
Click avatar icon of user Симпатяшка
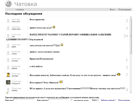[8, 28]
